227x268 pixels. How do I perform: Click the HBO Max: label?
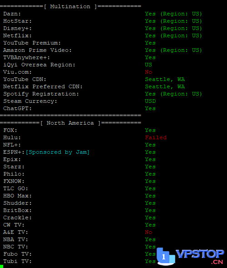tap(17, 196)
